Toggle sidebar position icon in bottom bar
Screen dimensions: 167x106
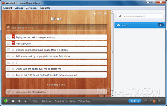click(x=152, y=101)
